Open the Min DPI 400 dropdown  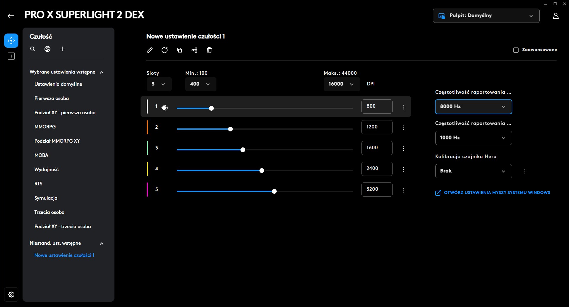pos(201,84)
